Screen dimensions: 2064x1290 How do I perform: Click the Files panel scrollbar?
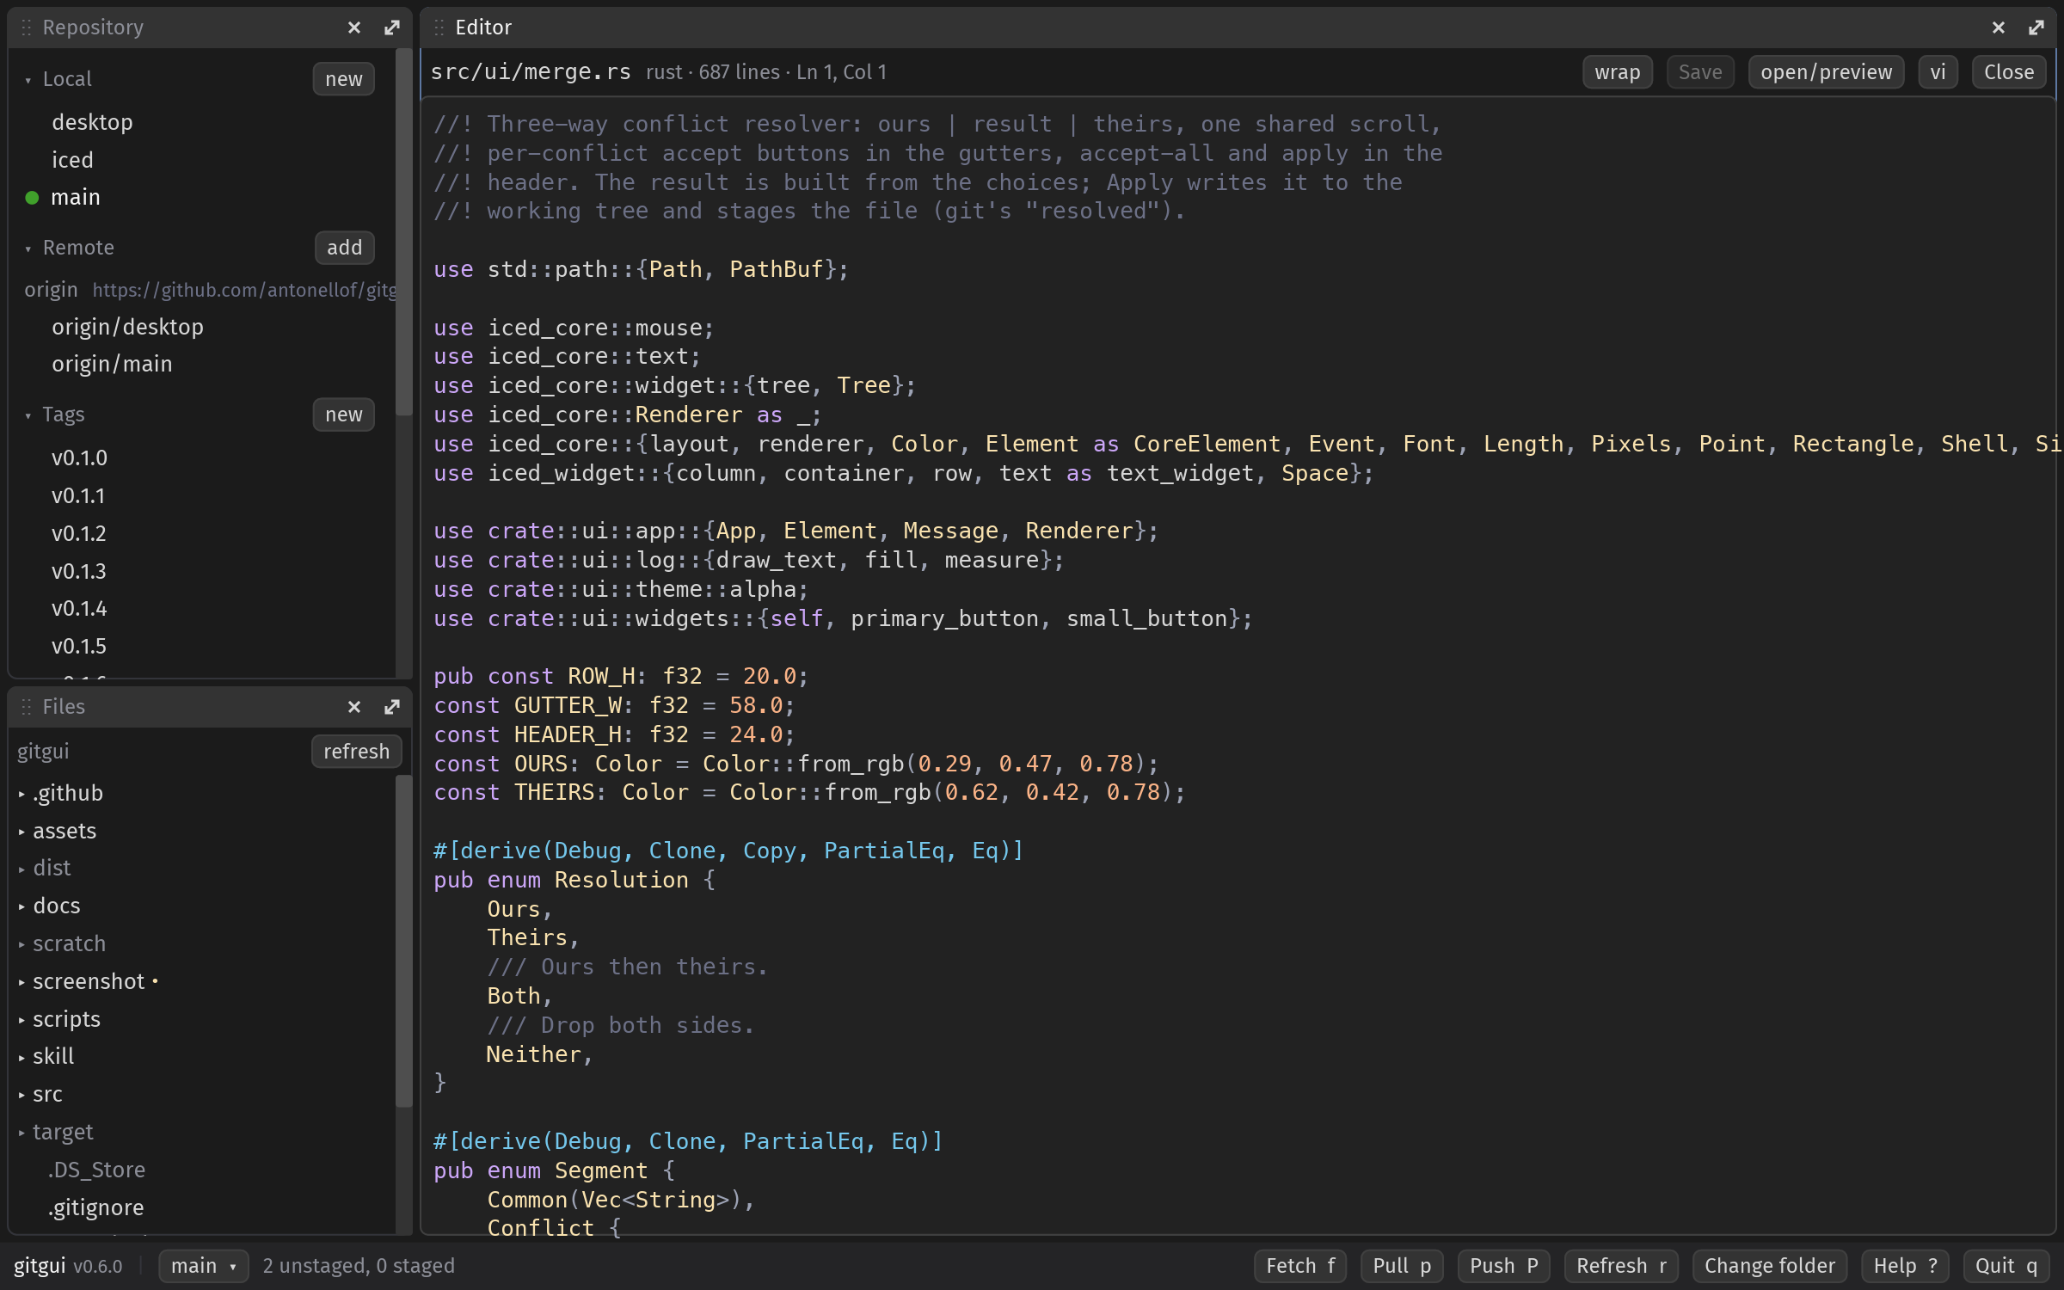pos(403,941)
